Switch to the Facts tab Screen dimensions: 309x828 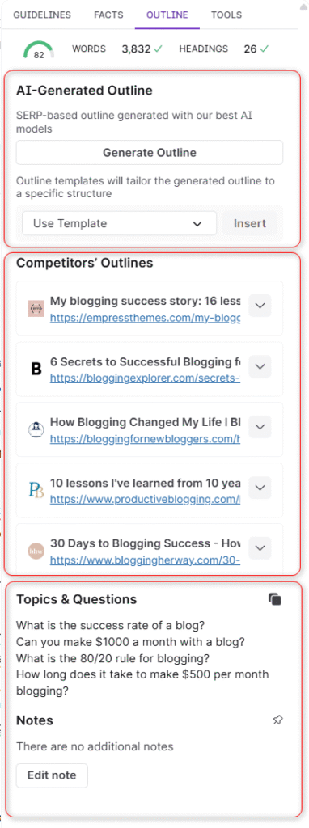pyautogui.click(x=109, y=15)
